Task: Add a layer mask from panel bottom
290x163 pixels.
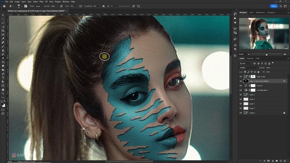Action: 269,161
